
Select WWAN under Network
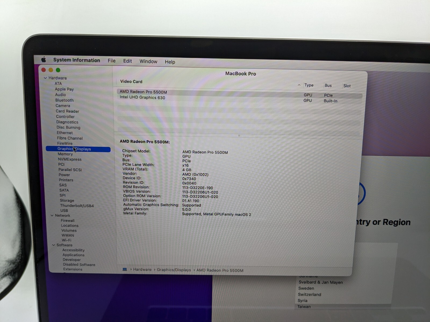pyautogui.click(x=68, y=235)
